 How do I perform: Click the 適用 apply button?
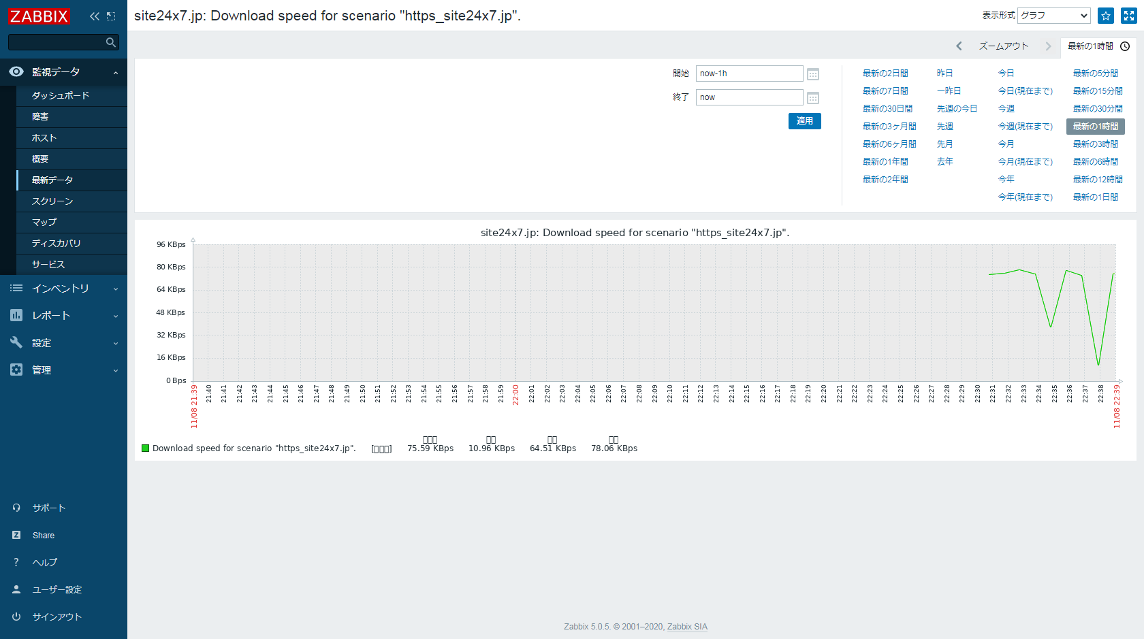(805, 121)
